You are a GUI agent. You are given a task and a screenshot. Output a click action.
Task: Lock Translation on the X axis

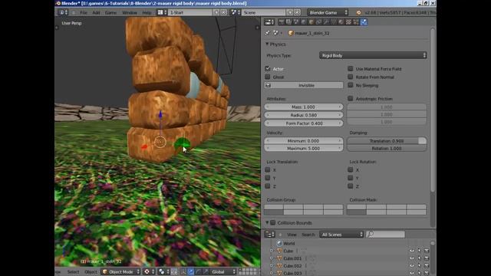click(268, 169)
